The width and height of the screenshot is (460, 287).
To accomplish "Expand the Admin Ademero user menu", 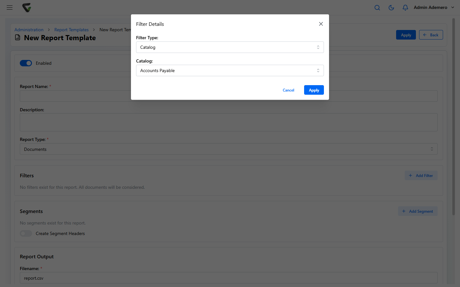I will coord(434,7).
